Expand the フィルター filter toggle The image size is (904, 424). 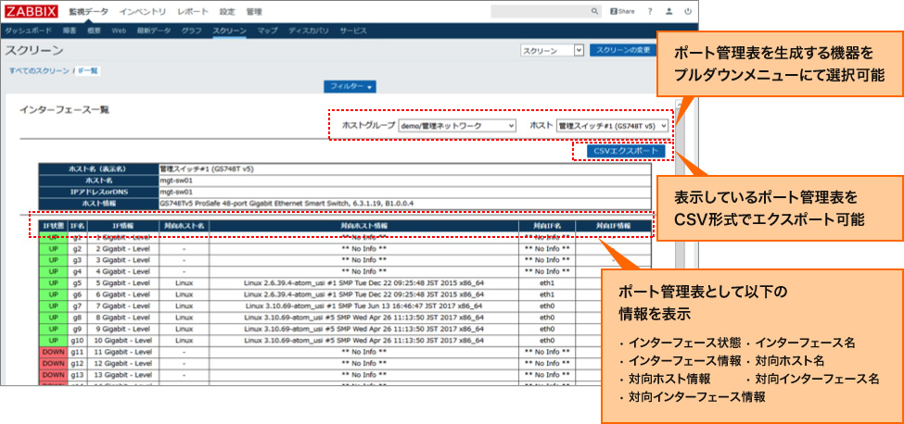[349, 86]
